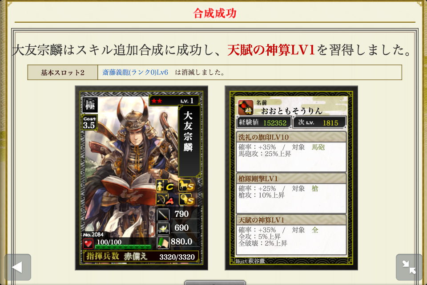
Task: Go back with the left arrow button
Action: tap(18, 267)
